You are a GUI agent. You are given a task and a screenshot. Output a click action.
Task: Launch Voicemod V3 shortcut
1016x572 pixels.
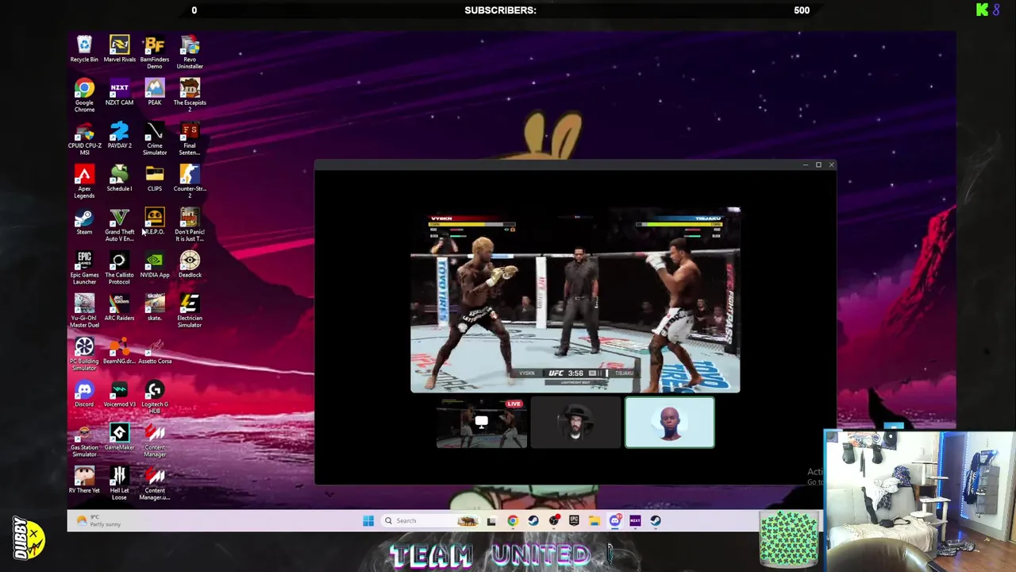pyautogui.click(x=119, y=393)
